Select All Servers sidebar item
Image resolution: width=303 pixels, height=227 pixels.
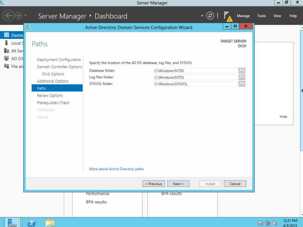(x=12, y=51)
